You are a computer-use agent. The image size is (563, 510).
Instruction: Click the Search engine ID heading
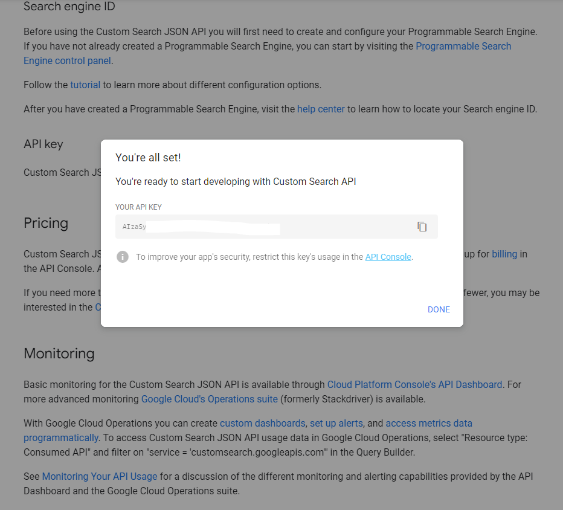click(x=69, y=7)
